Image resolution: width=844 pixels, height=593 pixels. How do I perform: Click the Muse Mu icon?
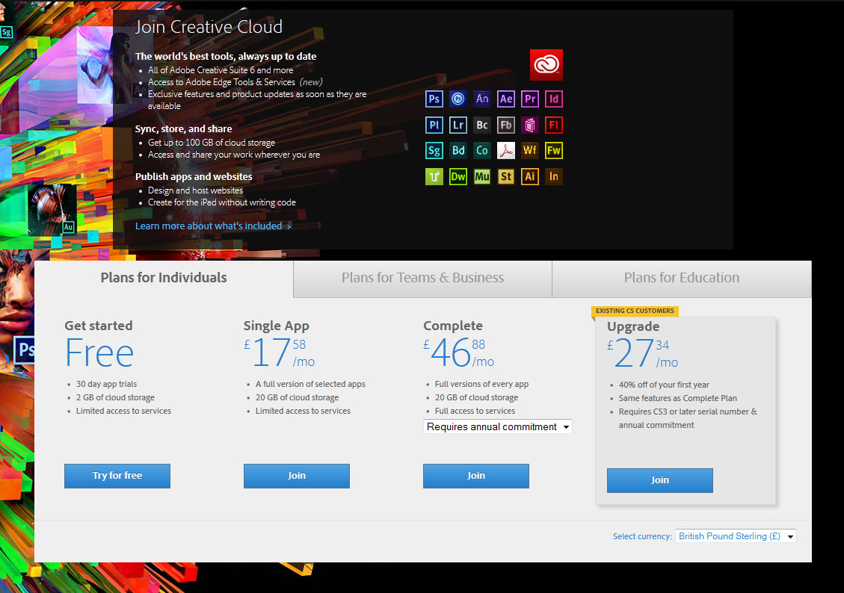(x=482, y=176)
